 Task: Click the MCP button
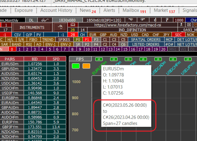coord(169,40)
